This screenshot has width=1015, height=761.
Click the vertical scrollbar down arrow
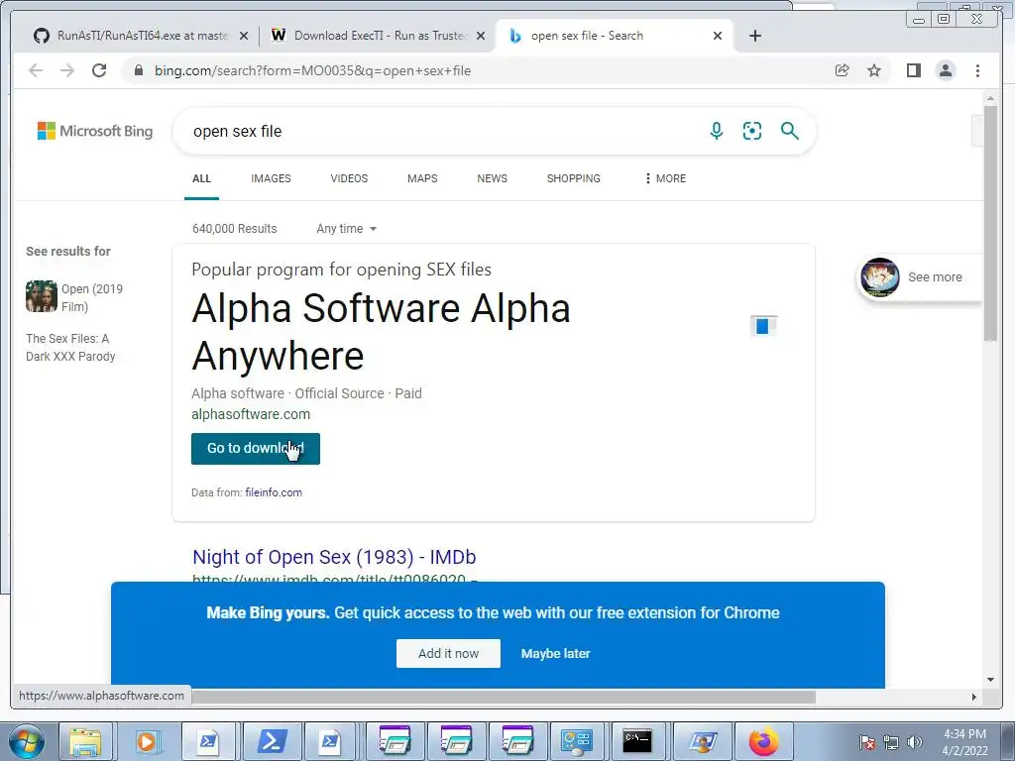click(x=991, y=680)
